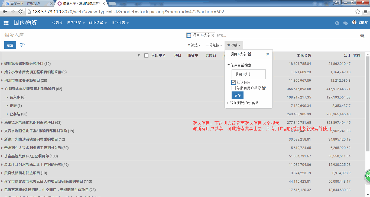Viewport: 370px width, 197px height.
Task: Bookmark this page with the star icon
Action: (x=358, y=12)
